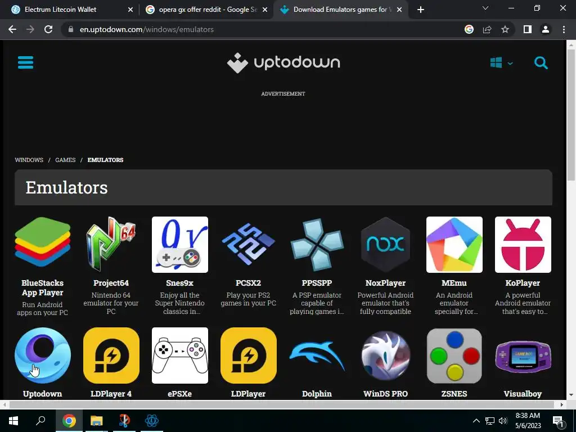The width and height of the screenshot is (576, 432).
Task: Open the Dolphin emulator icon
Action: (317, 355)
